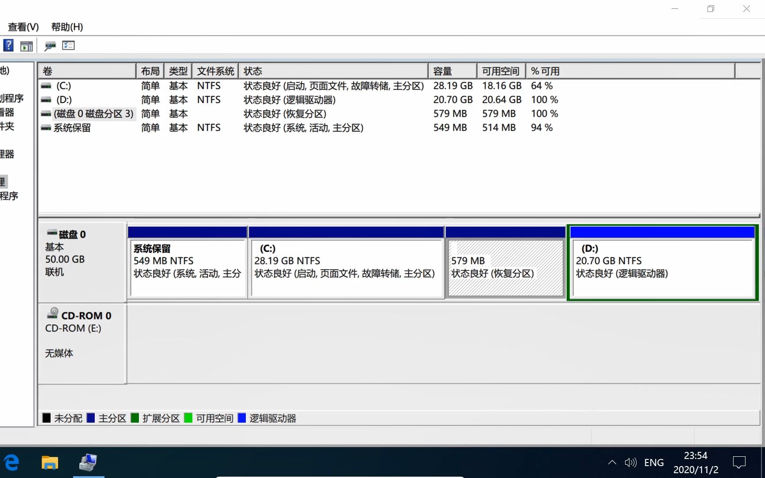The width and height of the screenshot is (765, 478).
Task: Select the 磁盘 0 磁盘分区 3 volume row
Action: coord(300,114)
